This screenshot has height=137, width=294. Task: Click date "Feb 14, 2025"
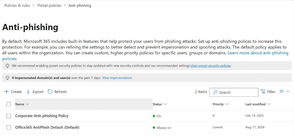pyautogui.click(x=255, y=116)
